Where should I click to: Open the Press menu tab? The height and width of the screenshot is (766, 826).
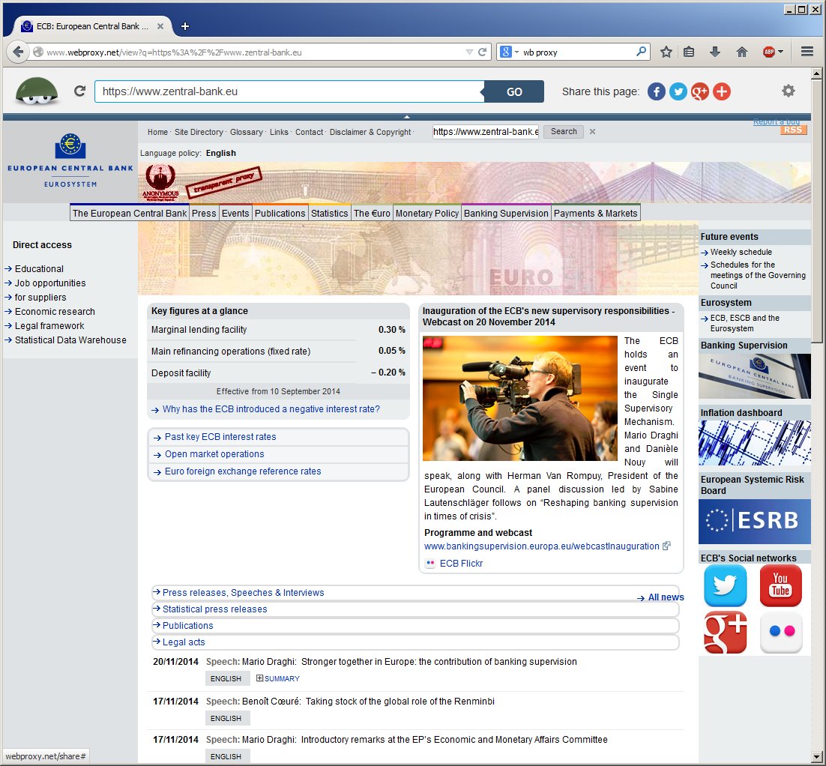204,213
